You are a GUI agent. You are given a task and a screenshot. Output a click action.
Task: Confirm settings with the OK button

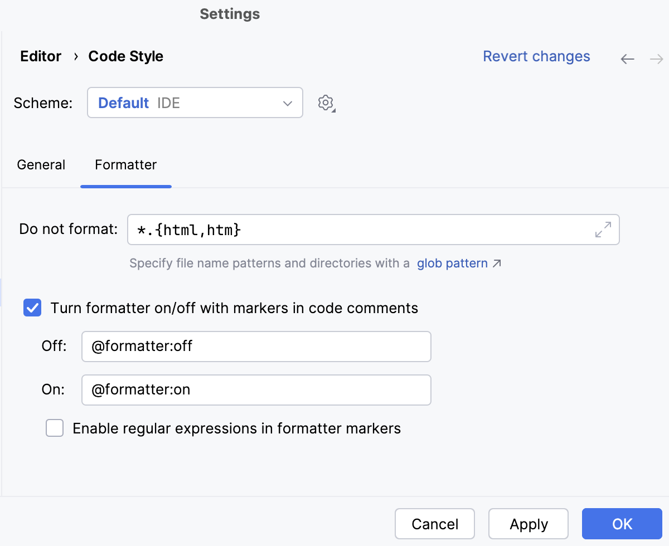[622, 524]
